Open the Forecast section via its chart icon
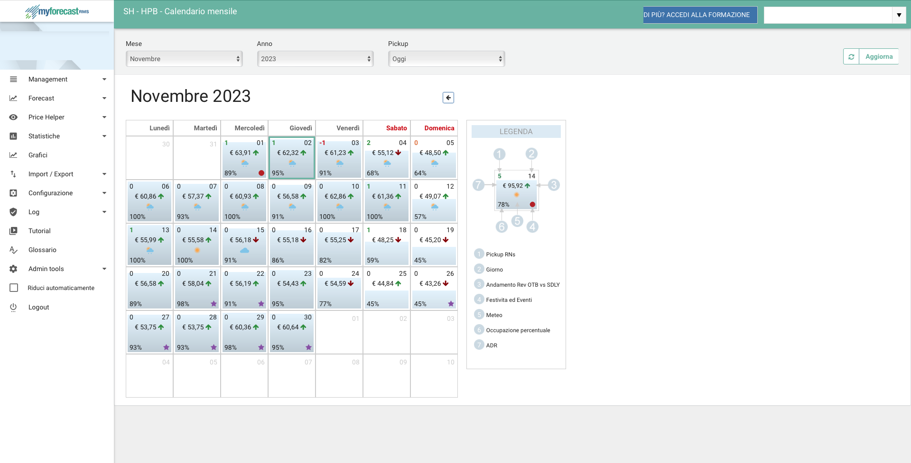This screenshot has height=463, width=911. click(13, 98)
